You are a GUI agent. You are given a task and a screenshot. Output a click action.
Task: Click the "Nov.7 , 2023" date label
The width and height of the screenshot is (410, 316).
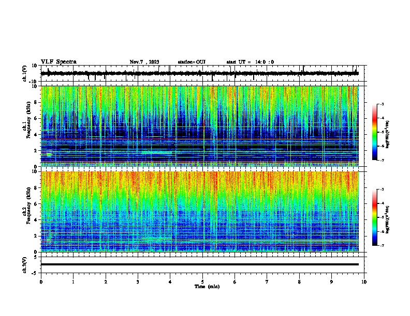click(x=144, y=62)
